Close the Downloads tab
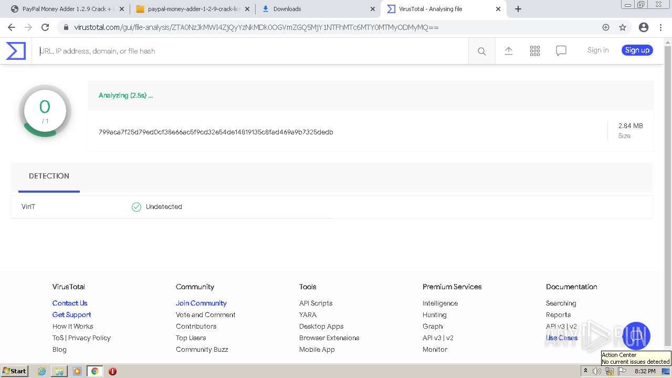672x378 pixels. [372, 9]
